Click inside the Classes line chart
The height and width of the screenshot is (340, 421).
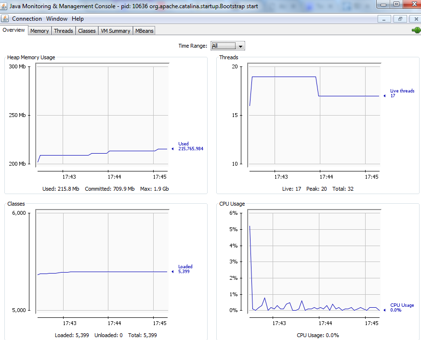(102, 262)
